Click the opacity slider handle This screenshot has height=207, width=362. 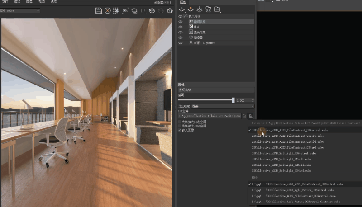point(233,100)
